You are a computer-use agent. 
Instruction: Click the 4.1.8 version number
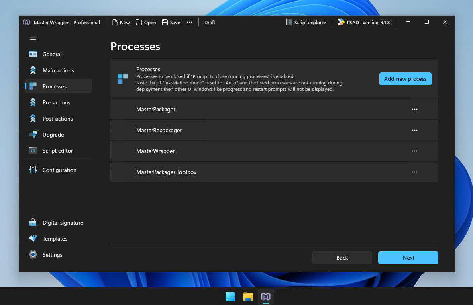(x=385, y=23)
